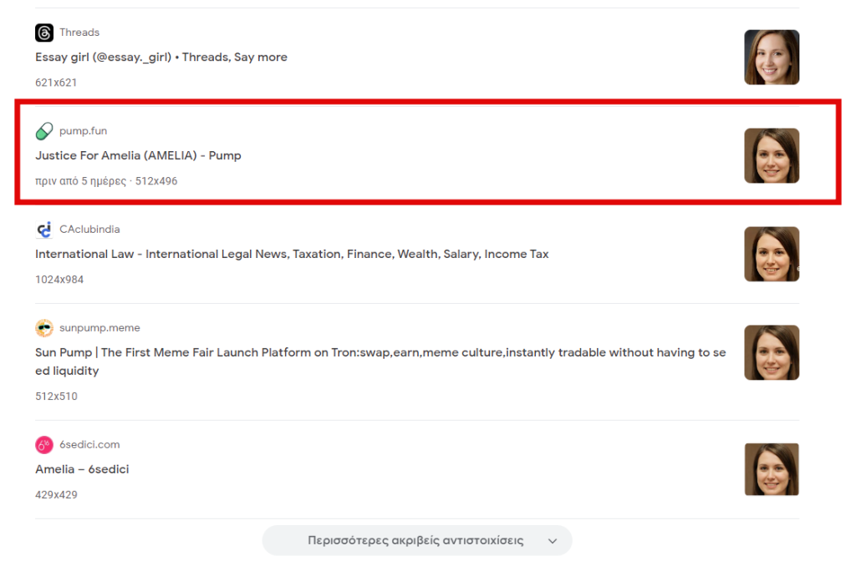The image size is (856, 561).
Task: Click the 6sedici.com source name
Action: [89, 444]
